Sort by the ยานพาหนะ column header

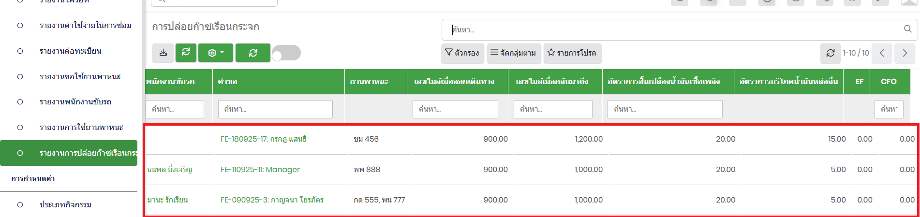click(x=369, y=82)
